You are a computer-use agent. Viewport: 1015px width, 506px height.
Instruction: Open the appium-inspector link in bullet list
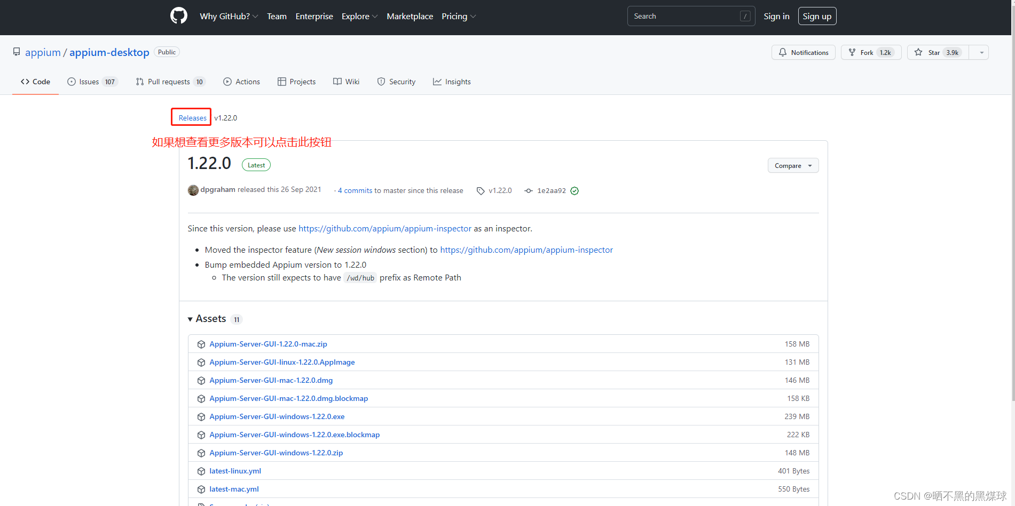526,250
